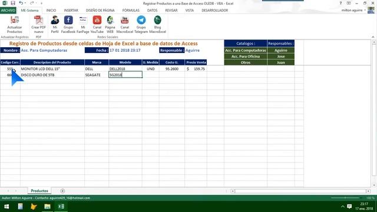Open the DISEÑO DE PÁGINA tab

pos(100,11)
